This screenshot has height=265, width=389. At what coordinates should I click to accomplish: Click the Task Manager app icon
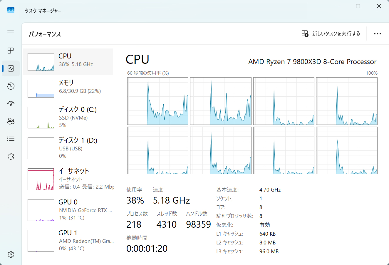pos(11,10)
